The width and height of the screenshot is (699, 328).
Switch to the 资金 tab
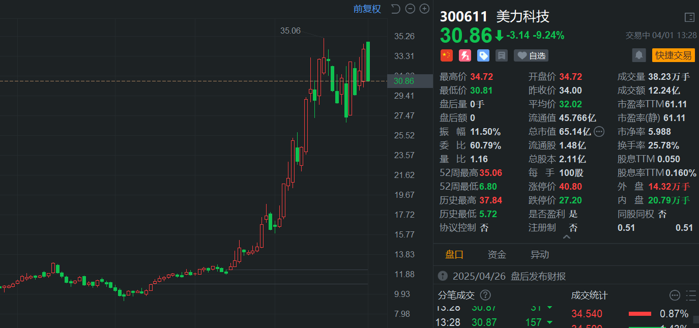coord(497,254)
